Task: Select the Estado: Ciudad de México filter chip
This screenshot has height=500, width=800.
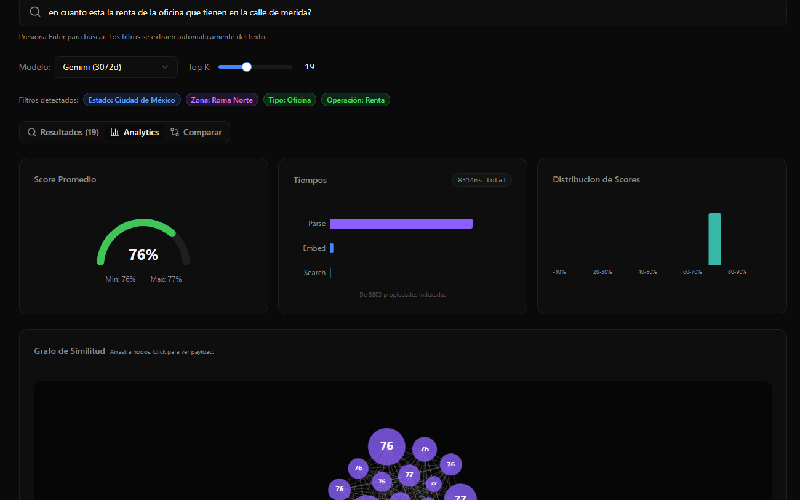Action: pyautogui.click(x=132, y=100)
